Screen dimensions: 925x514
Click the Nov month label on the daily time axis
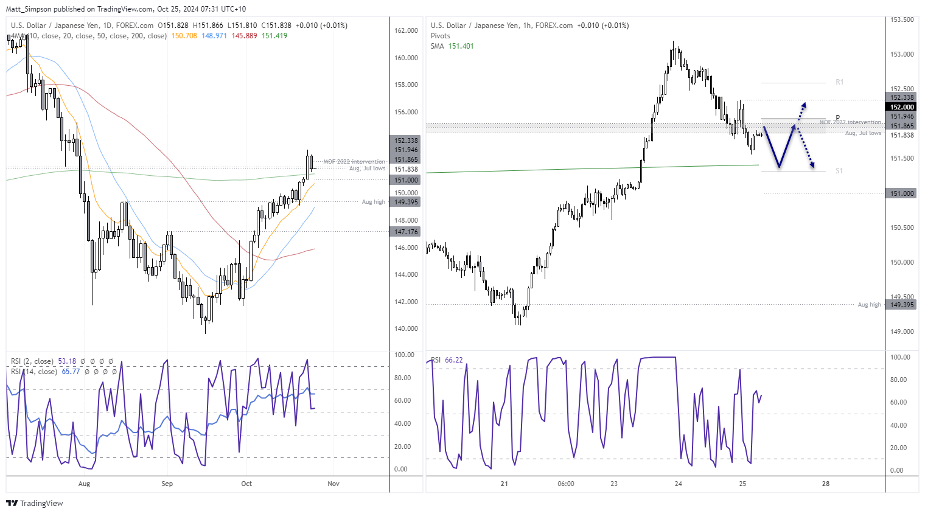click(x=333, y=484)
